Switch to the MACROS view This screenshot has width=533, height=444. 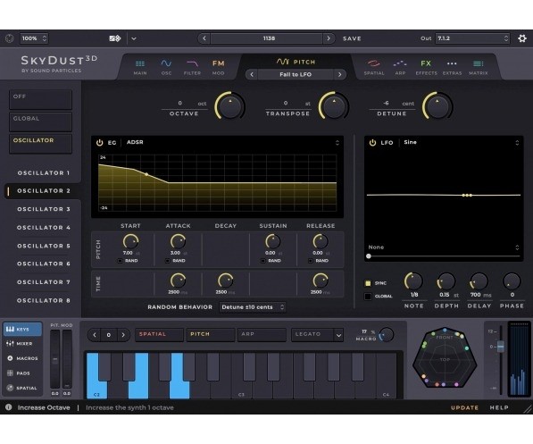(x=22, y=358)
